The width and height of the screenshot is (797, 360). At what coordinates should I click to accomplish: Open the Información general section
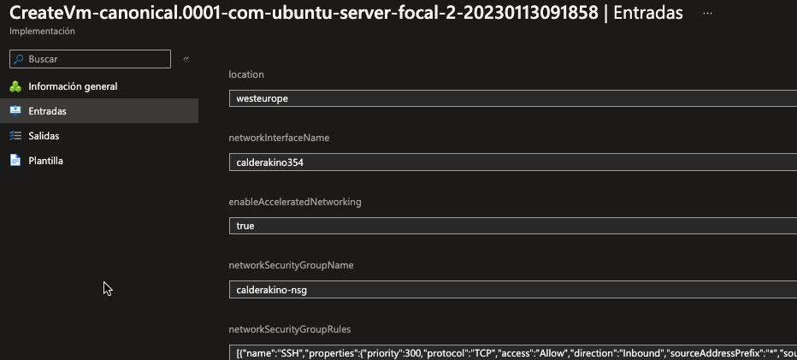pyautogui.click(x=73, y=86)
